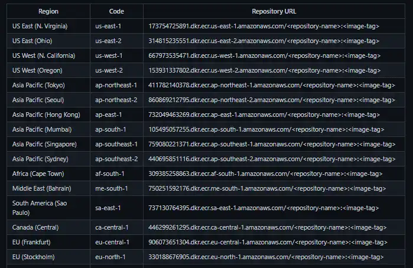Select the ap-northeast-2 code cell
Viewport: 413px width, 268px height.
[116, 100]
